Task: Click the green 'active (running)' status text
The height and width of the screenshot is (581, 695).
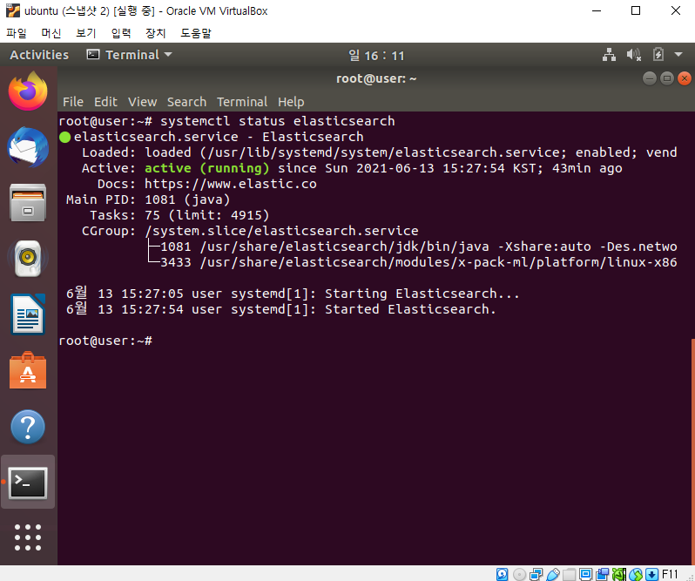Action: tap(206, 168)
